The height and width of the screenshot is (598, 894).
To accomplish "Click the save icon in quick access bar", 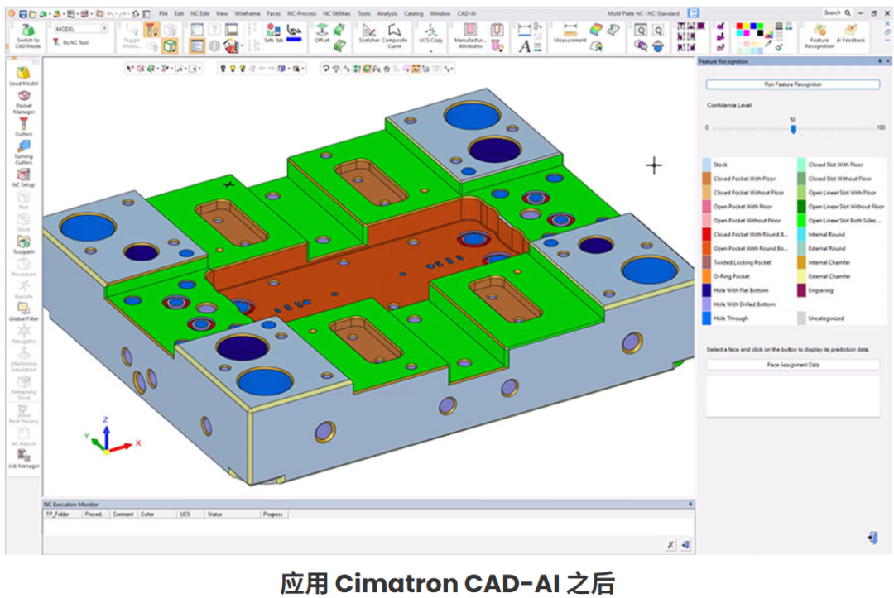I will (23, 13).
